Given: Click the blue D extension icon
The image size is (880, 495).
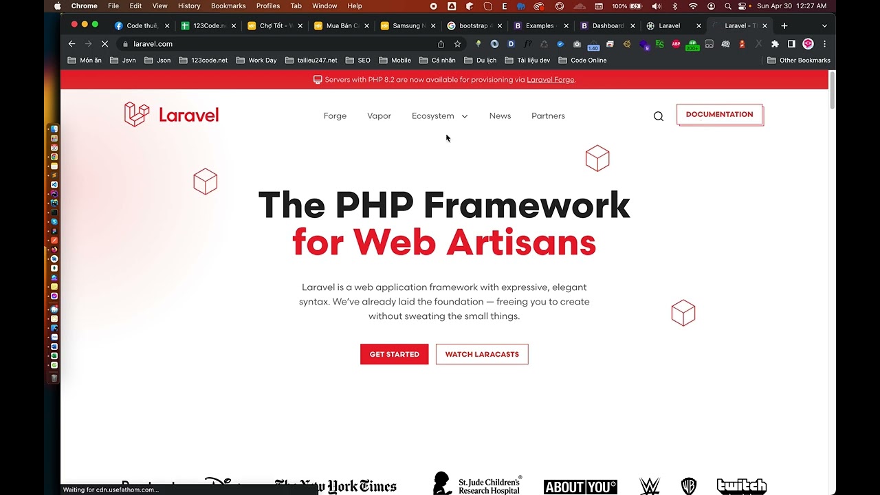Looking at the screenshot, I should click(x=511, y=44).
